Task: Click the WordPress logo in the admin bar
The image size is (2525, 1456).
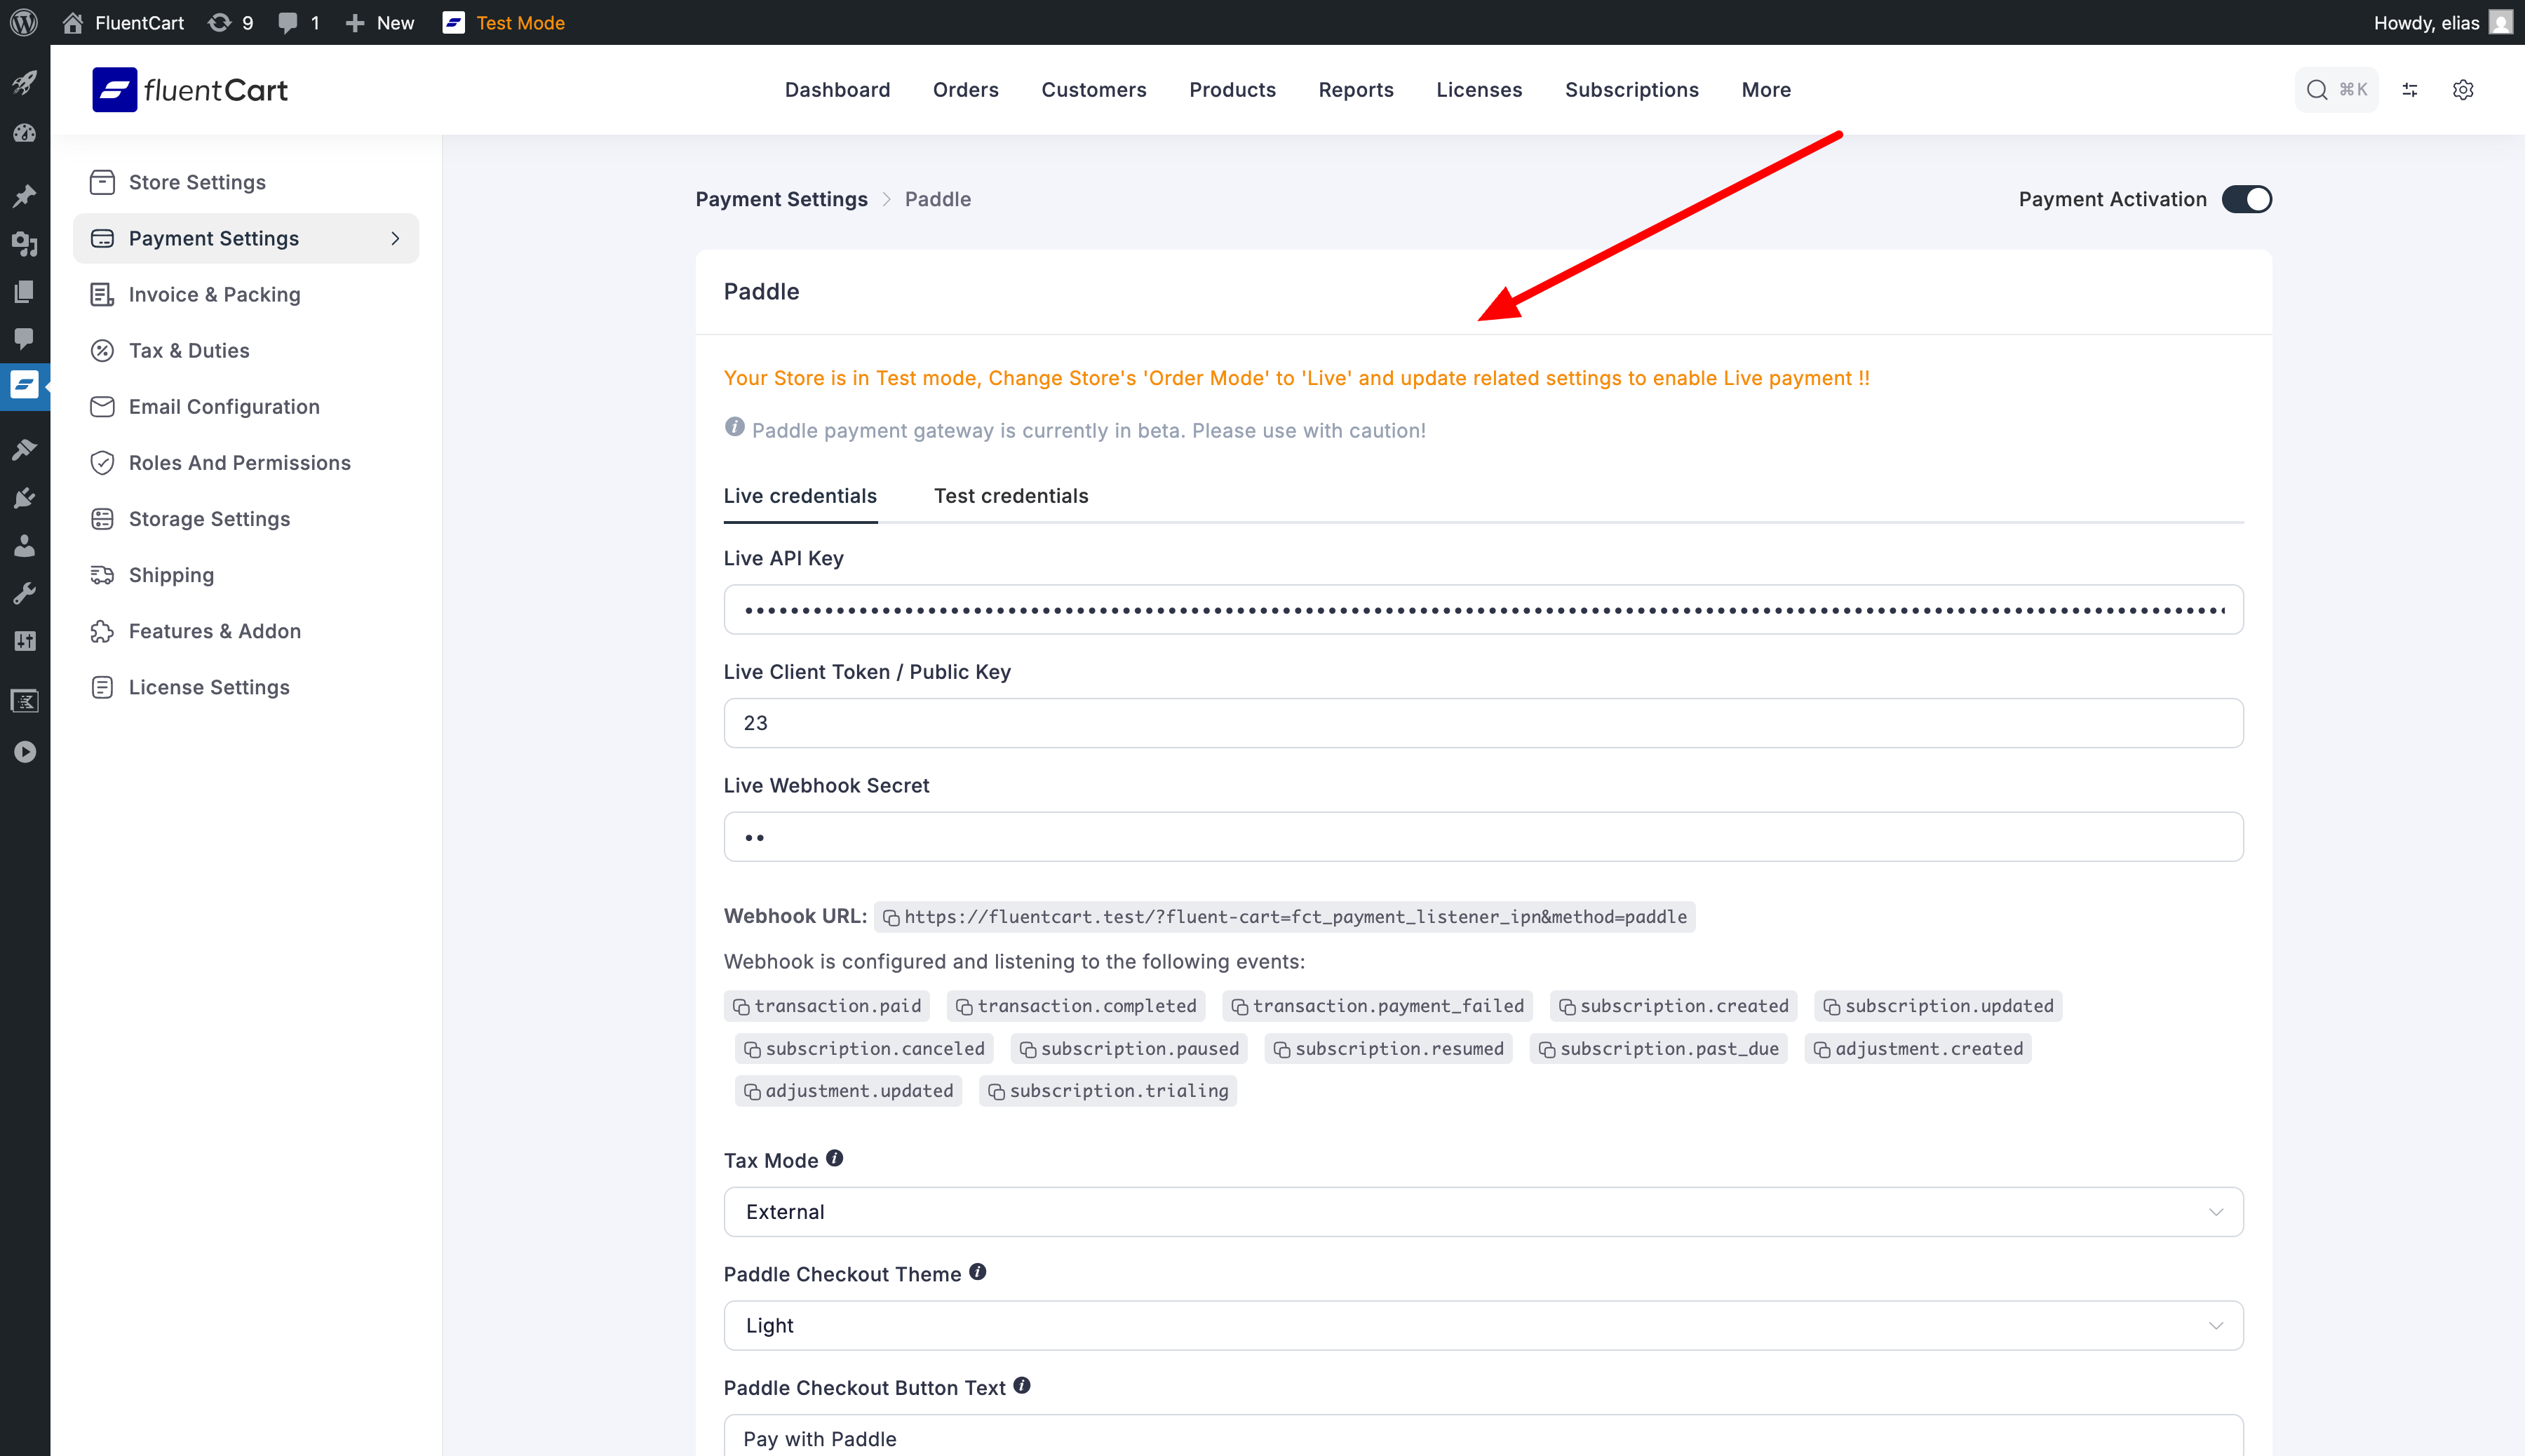Action: pyautogui.click(x=23, y=22)
